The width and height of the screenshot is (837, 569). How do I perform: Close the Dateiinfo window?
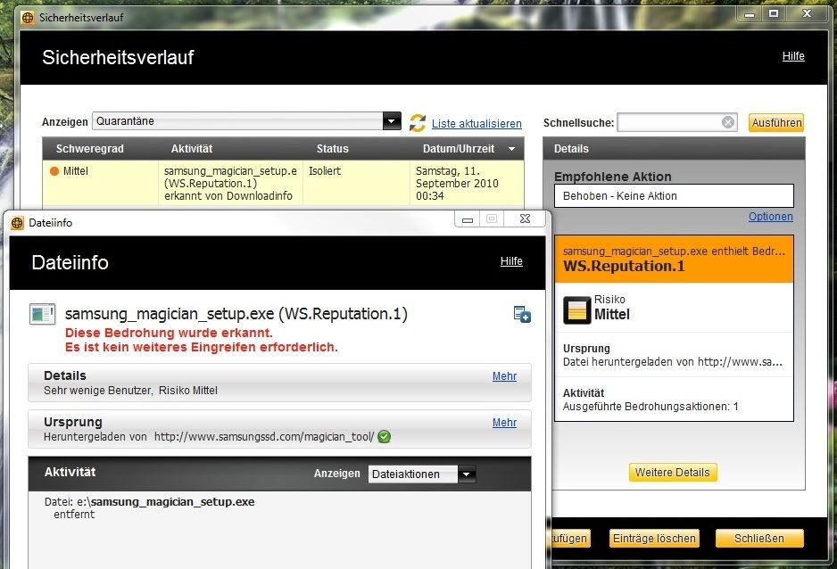point(526,219)
